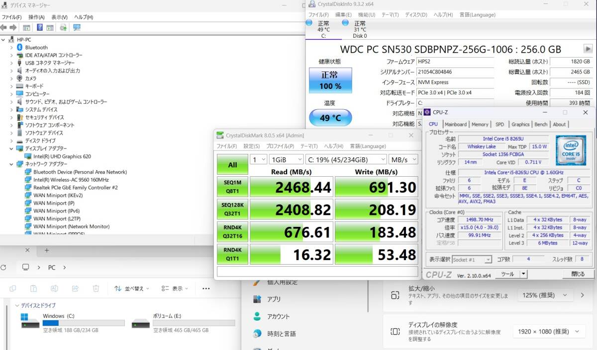Open 機能(U) menu in CrystalDiskInfo
597x350 pixels.
[x=367, y=14]
